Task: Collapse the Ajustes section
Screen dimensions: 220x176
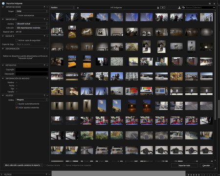Action: tap(3, 95)
